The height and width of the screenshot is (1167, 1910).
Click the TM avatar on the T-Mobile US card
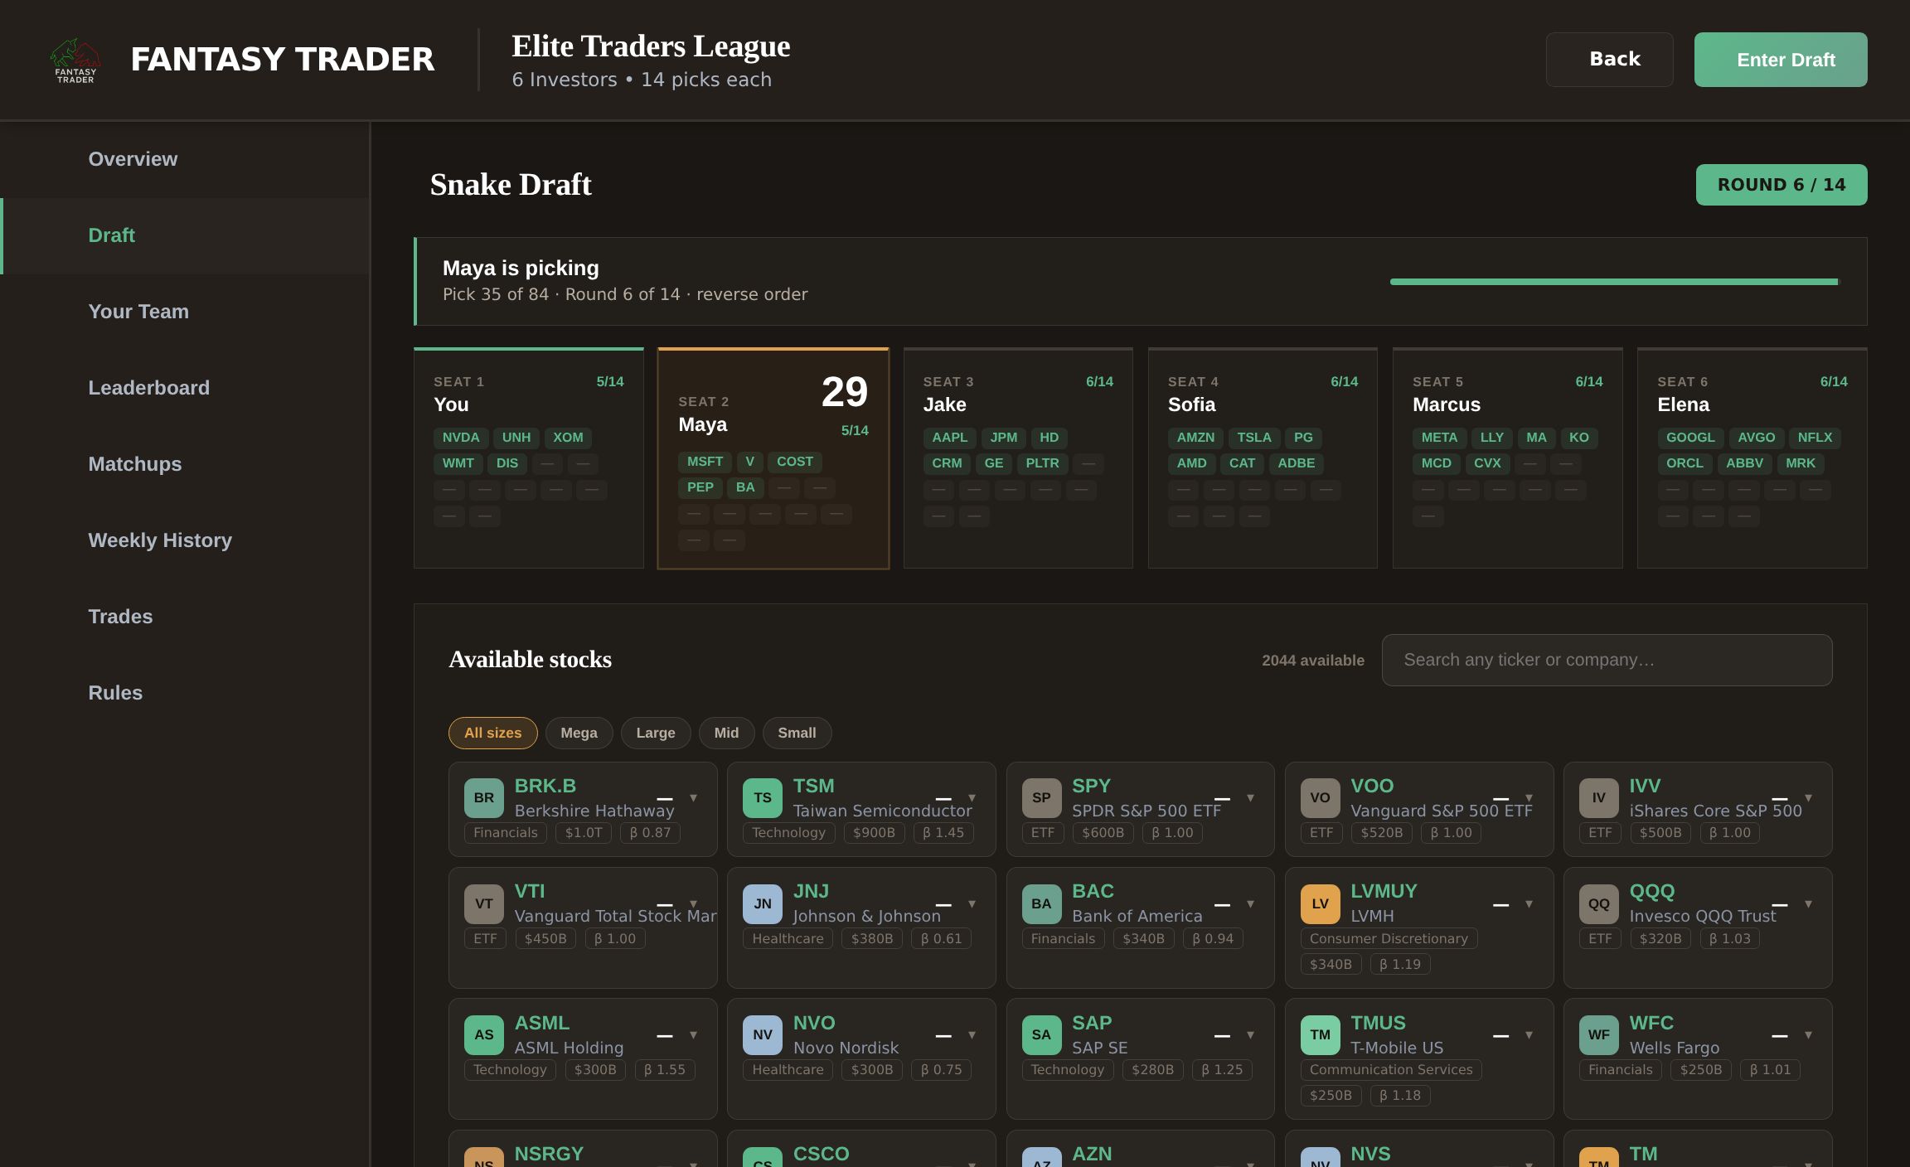point(1321,1035)
